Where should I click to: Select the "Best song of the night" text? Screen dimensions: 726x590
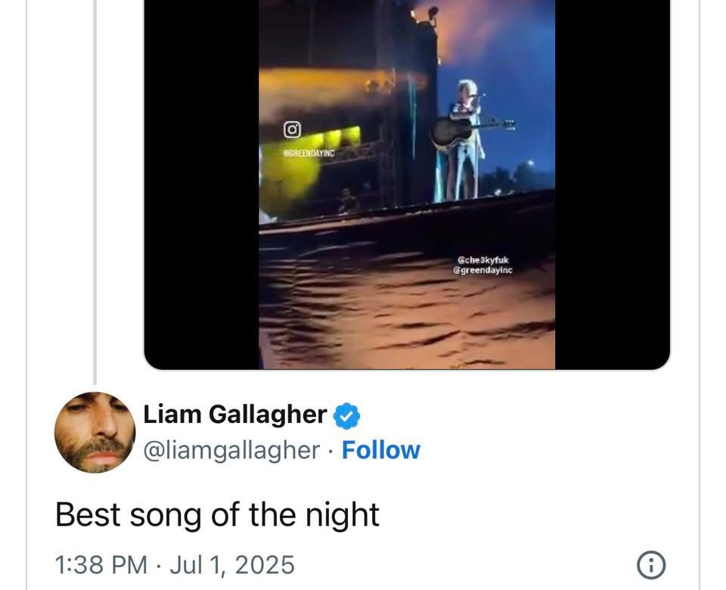217,515
